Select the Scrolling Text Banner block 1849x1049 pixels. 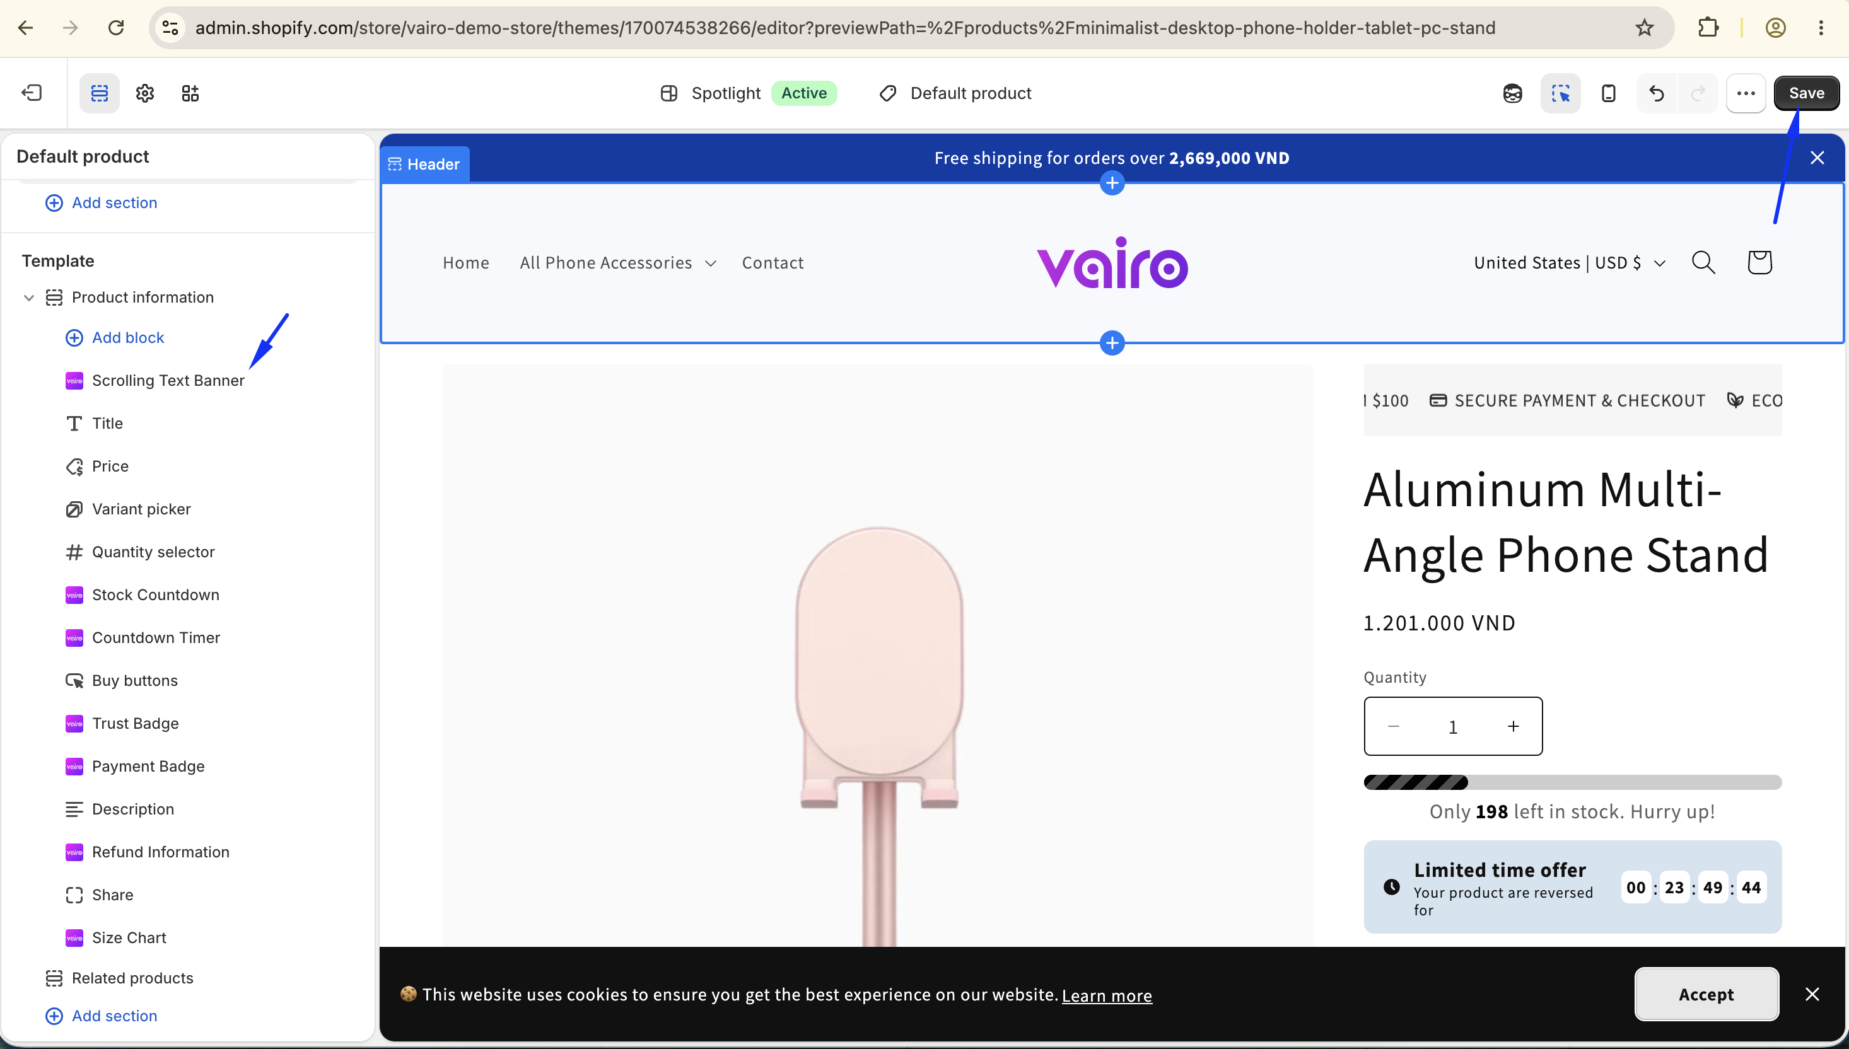[x=168, y=380]
